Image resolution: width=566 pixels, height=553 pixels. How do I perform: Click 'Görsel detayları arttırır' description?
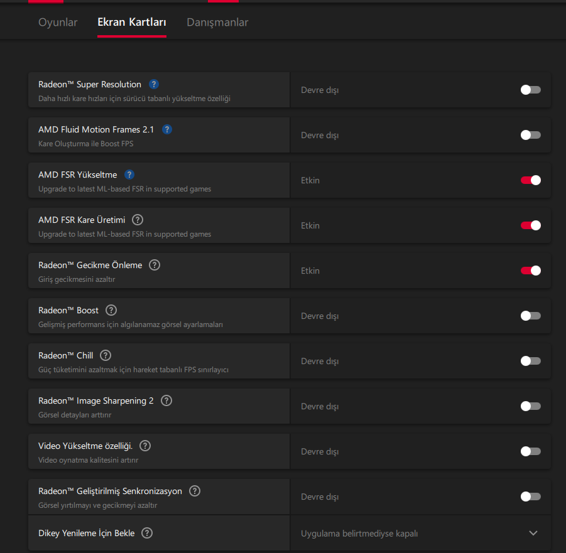(x=75, y=415)
